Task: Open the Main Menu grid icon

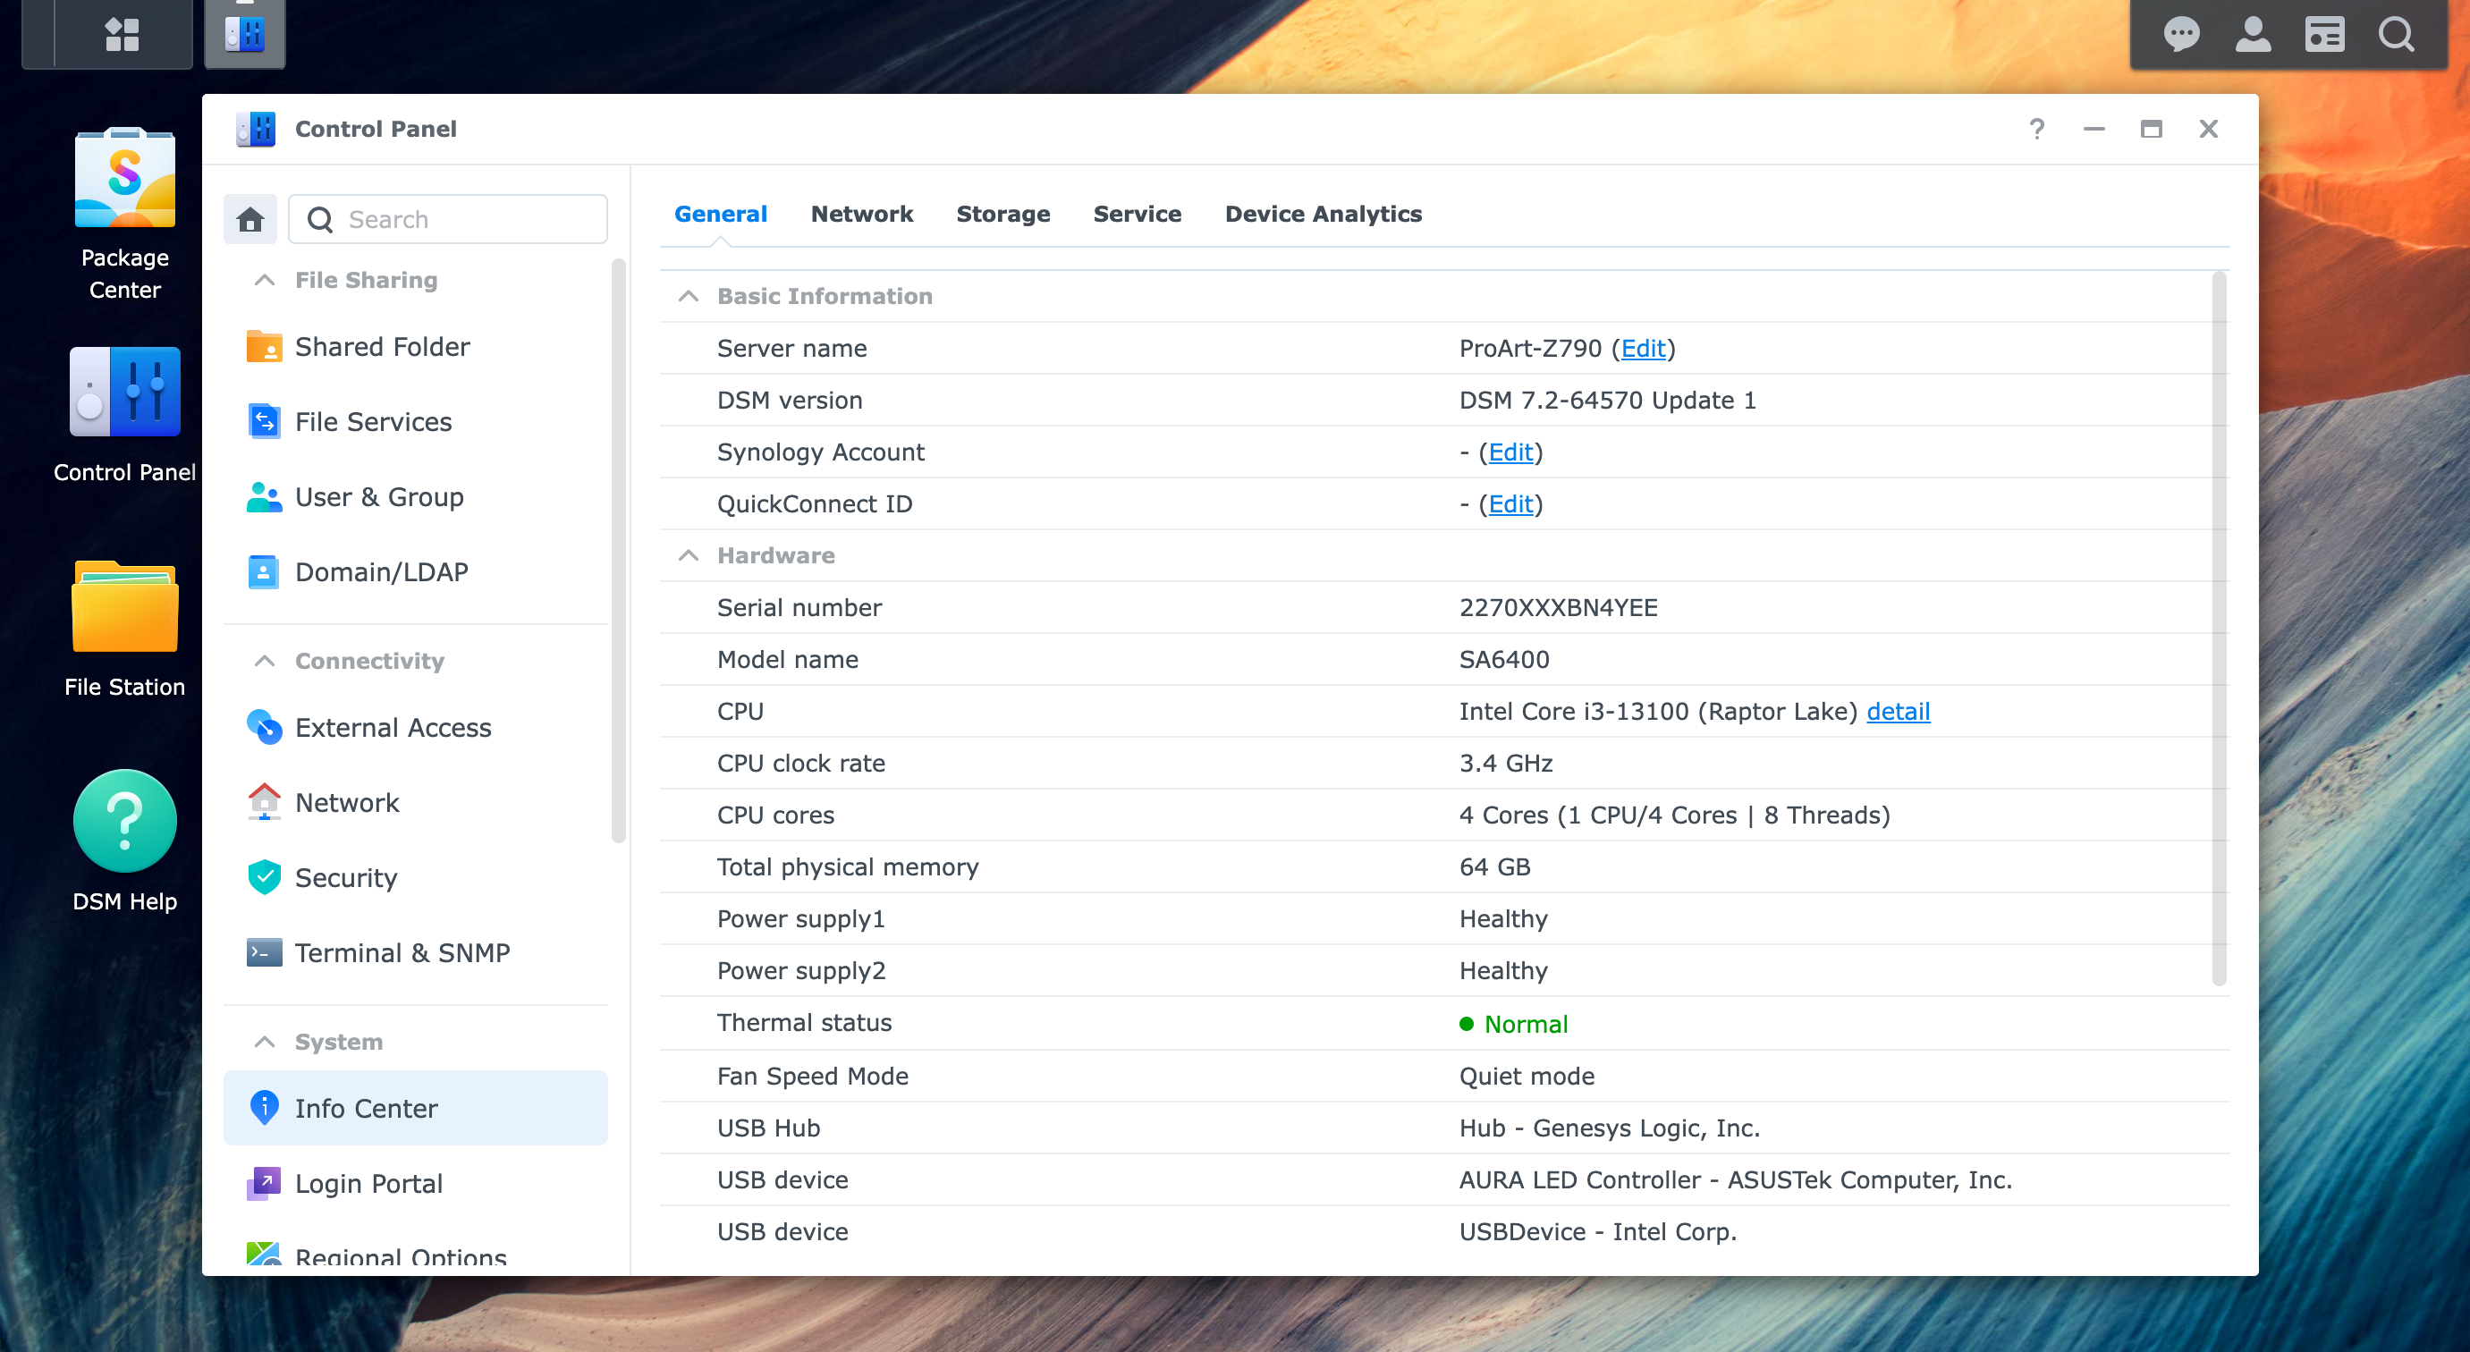Action: 122,35
